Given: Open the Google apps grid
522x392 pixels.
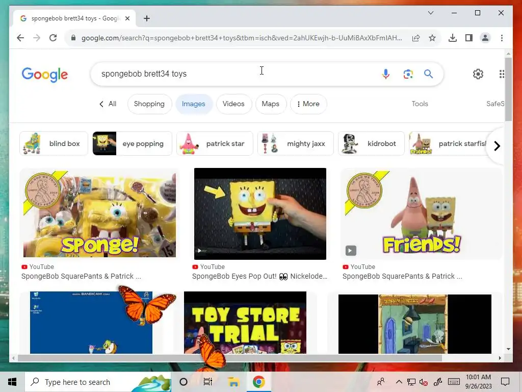Looking at the screenshot, I should click(x=501, y=73).
